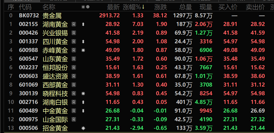Screen dimensions: 274x133
Task: Sort by the 买入价 column header
Action: pyautogui.click(x=228, y=7)
